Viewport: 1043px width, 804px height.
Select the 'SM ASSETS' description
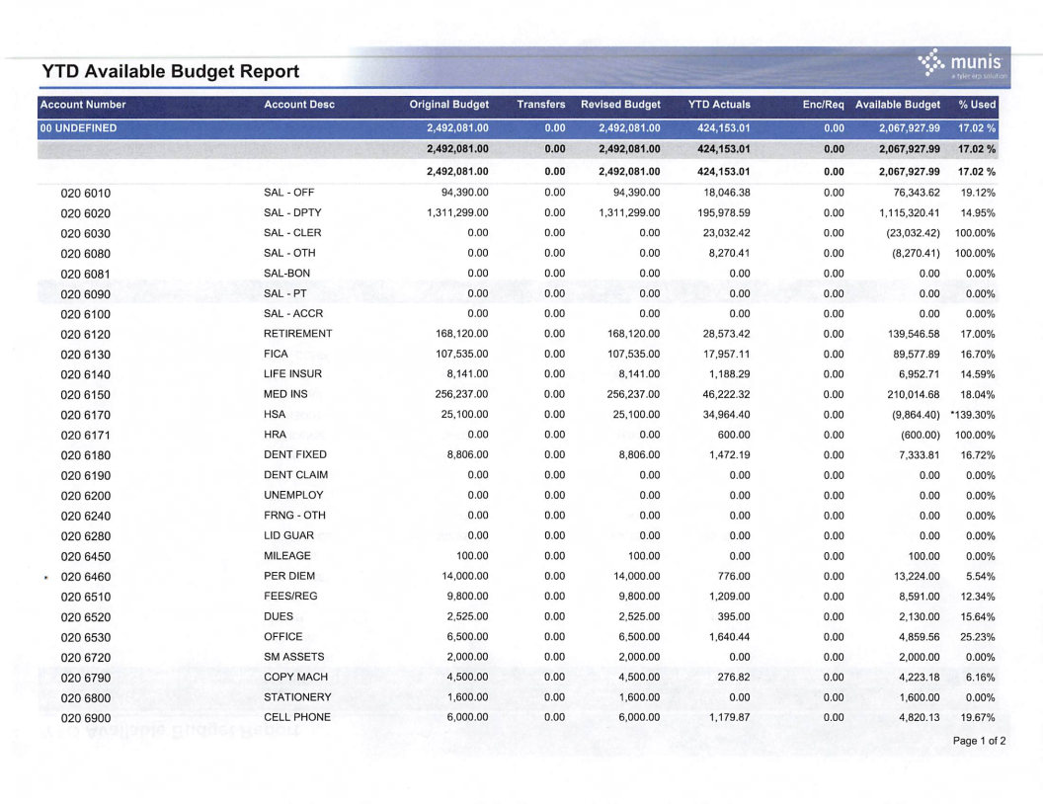click(294, 657)
